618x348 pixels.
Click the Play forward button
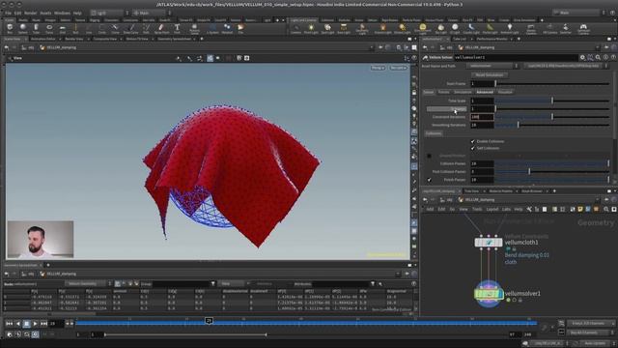35,324
